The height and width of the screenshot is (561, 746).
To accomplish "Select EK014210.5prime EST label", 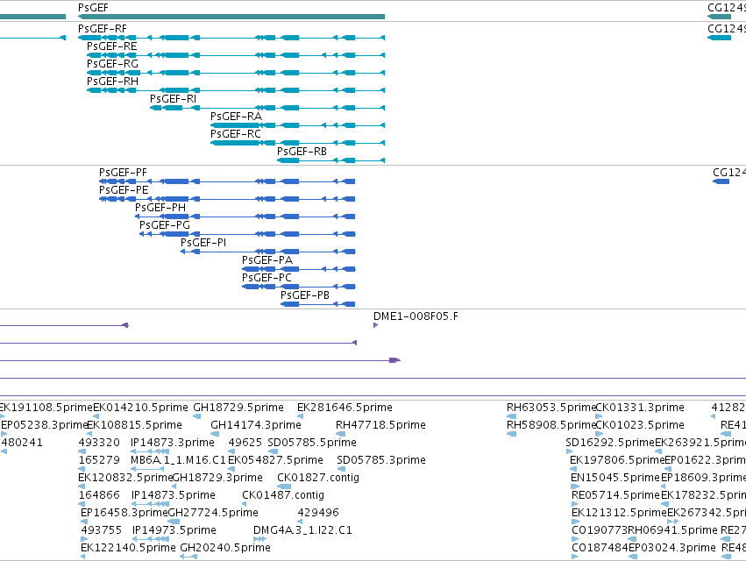I will [141, 408].
